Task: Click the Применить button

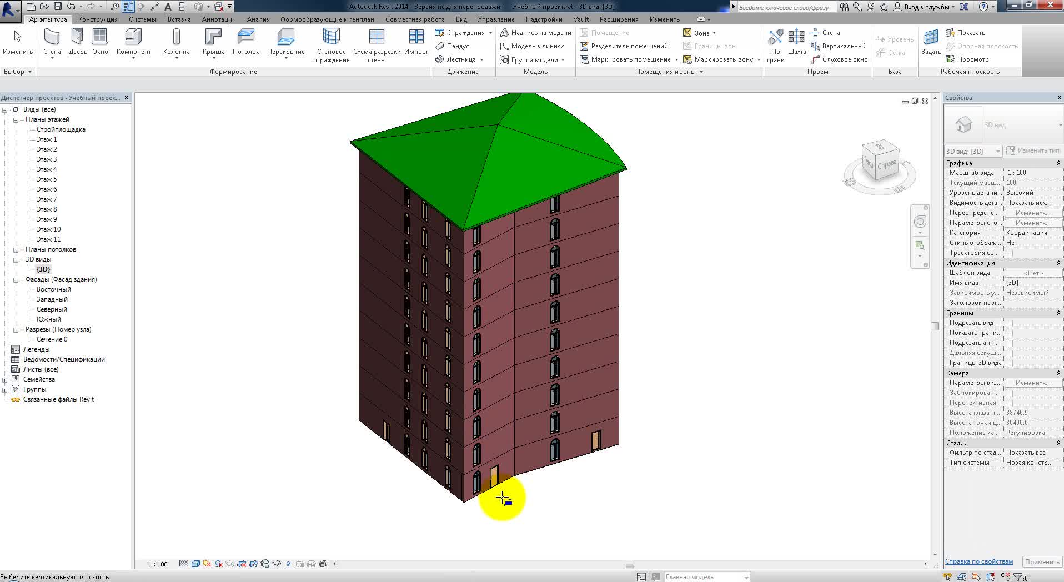Action: point(1042,562)
